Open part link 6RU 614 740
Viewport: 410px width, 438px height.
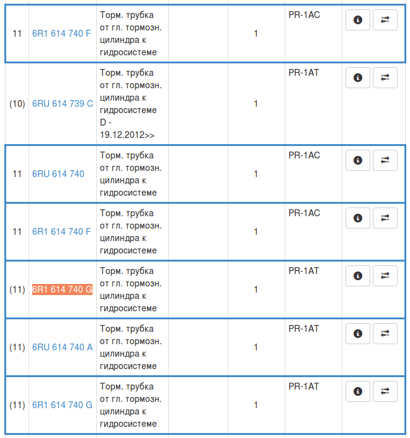click(x=58, y=174)
